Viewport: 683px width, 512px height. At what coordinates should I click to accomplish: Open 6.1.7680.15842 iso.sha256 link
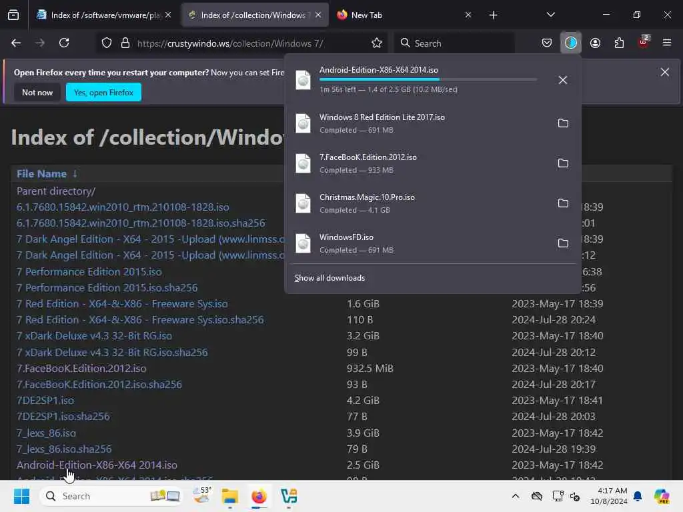pyautogui.click(x=141, y=223)
